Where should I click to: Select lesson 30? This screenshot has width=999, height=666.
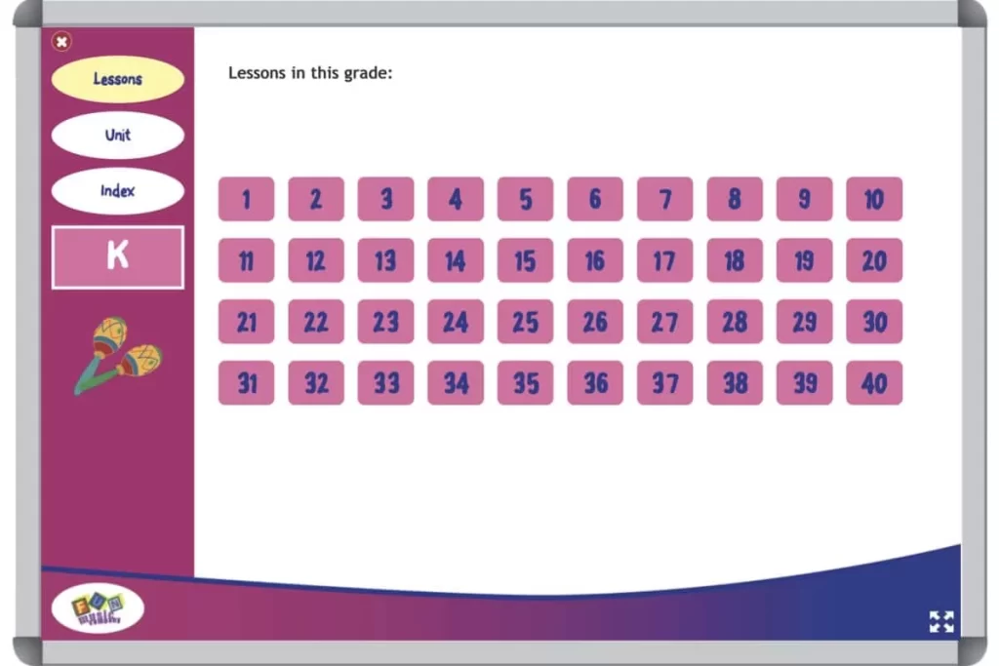(x=874, y=322)
